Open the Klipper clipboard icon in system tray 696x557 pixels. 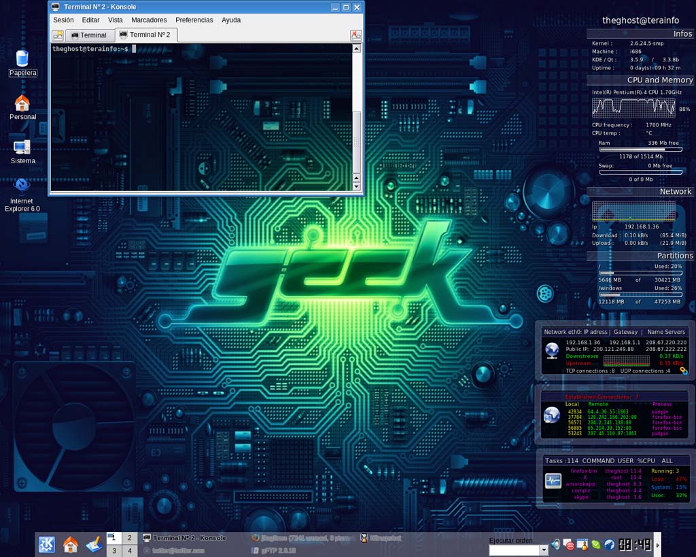[x=570, y=545]
